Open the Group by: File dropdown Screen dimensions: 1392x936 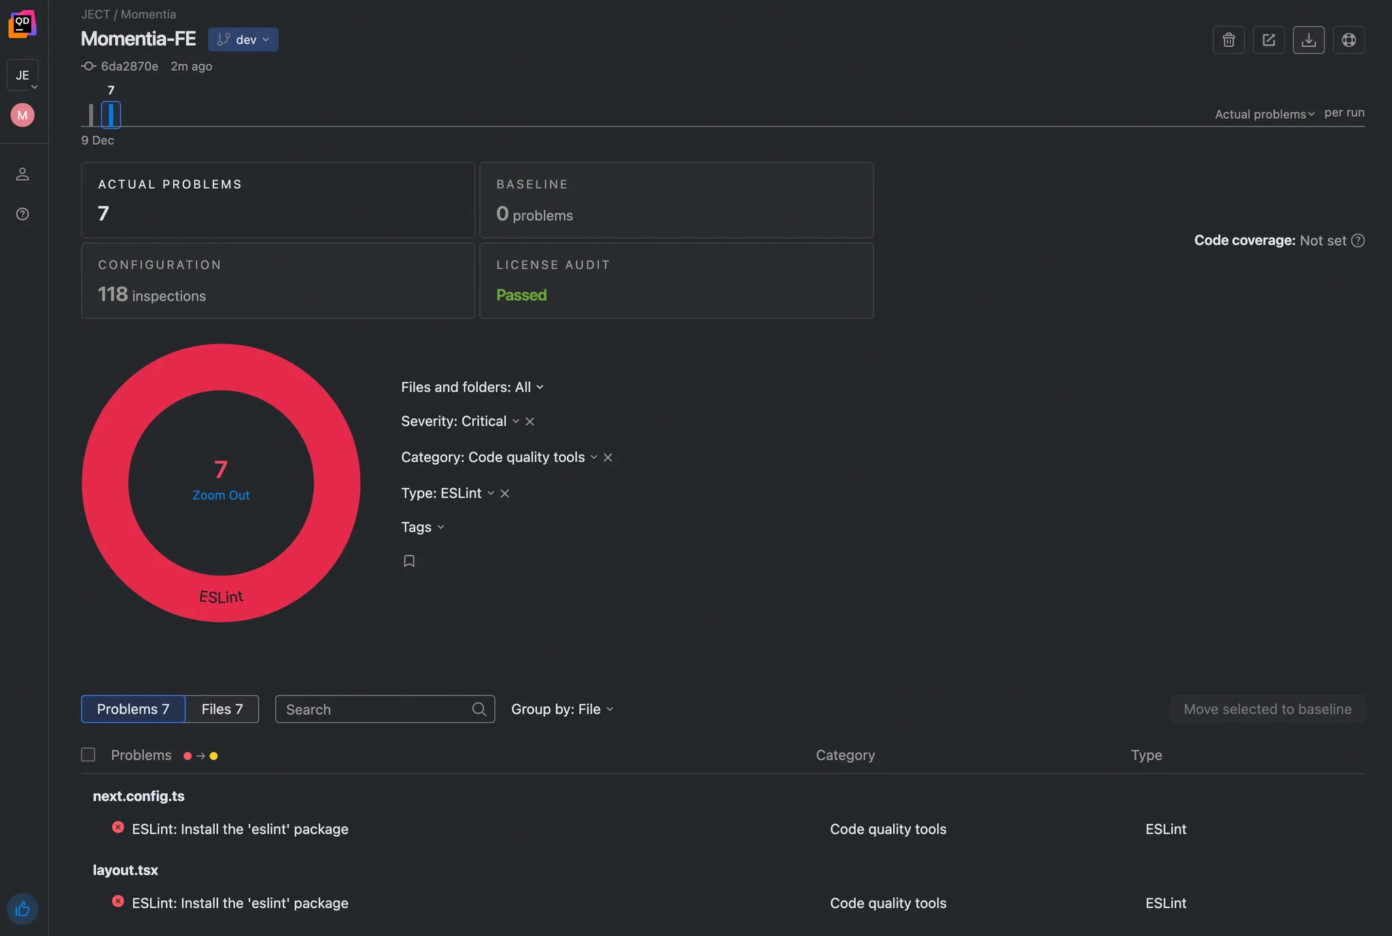[562, 709]
